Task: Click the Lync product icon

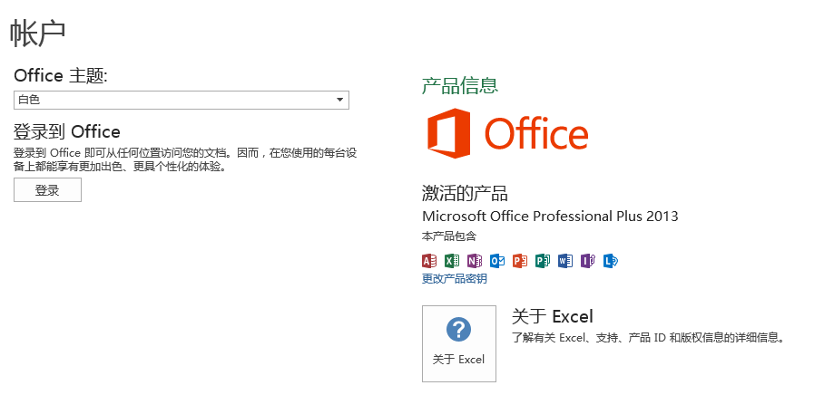Action: (x=611, y=261)
